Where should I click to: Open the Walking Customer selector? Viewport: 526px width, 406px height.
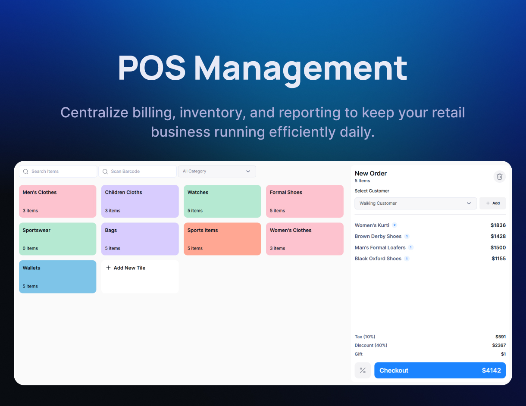point(414,203)
